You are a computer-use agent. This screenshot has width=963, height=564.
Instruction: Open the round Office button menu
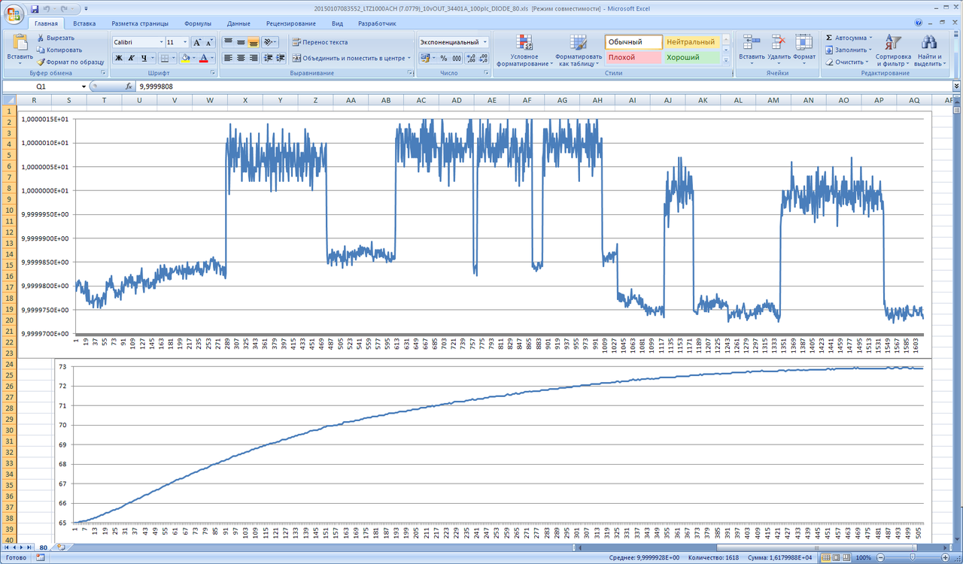click(x=13, y=13)
